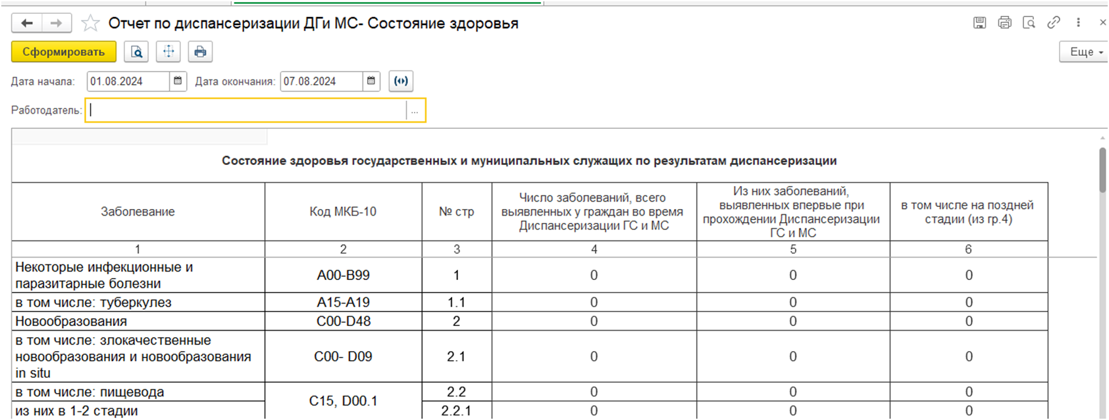Viewport: 1109px width, 420px height.
Task: Print the report using toolbar printer icon
Action: 200,52
